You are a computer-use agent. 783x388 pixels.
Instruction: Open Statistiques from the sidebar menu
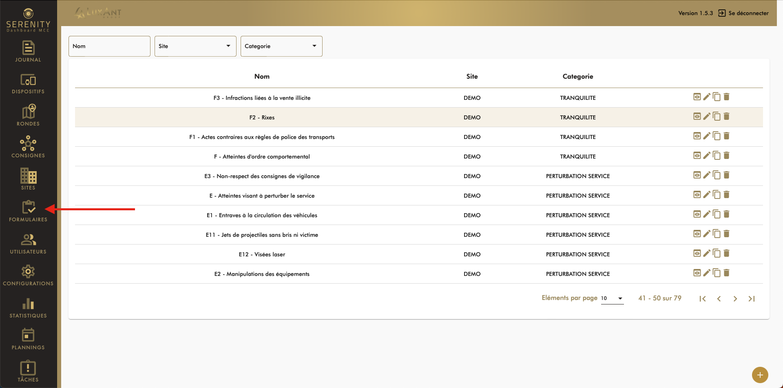tap(28, 307)
